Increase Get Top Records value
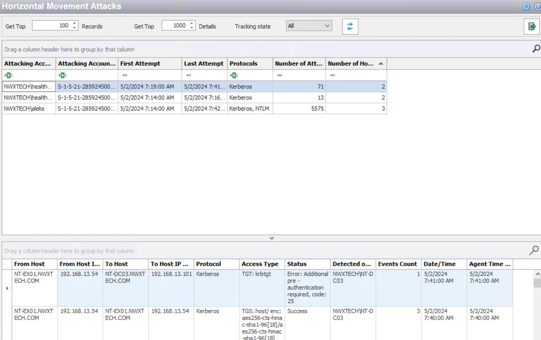The image size is (541, 340). 74,23
